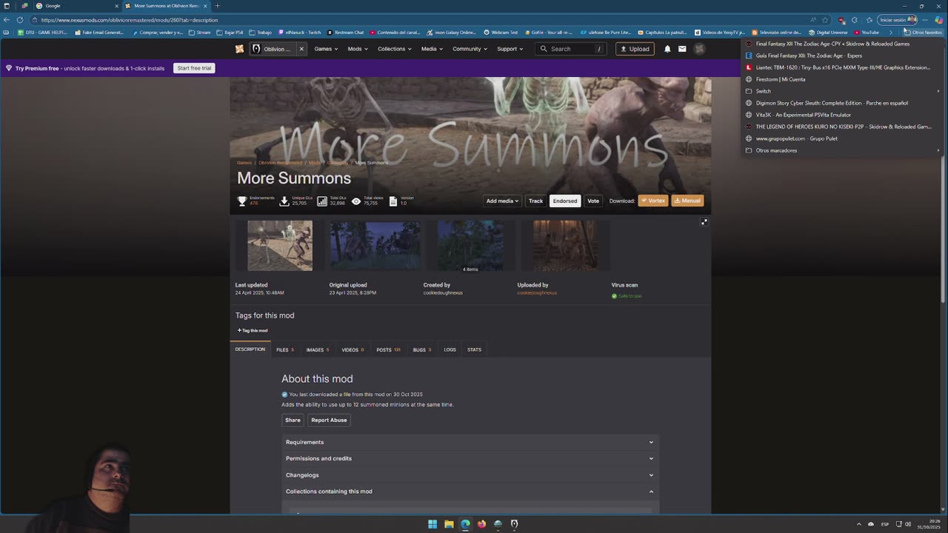Viewport: 948px width, 533px height.
Task: Click the Manual download button
Action: [x=687, y=201]
